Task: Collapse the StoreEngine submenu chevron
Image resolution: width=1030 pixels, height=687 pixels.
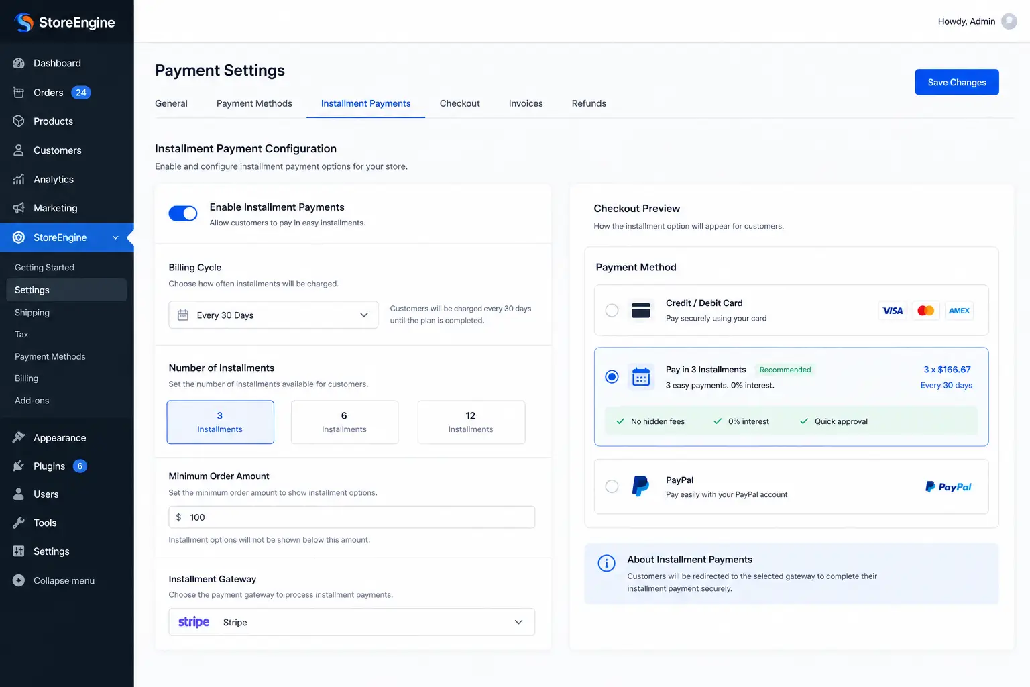Action: 115,237
